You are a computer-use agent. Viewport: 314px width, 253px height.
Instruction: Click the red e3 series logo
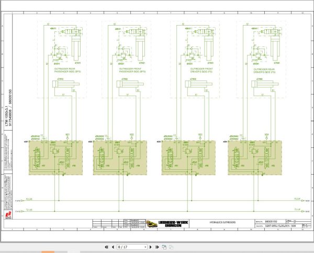tap(8, 215)
